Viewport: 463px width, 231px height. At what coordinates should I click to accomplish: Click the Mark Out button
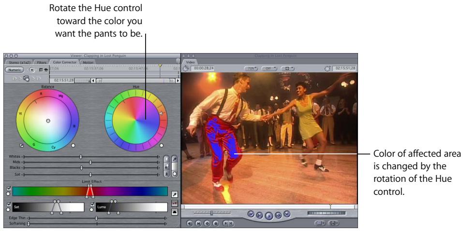point(231,224)
